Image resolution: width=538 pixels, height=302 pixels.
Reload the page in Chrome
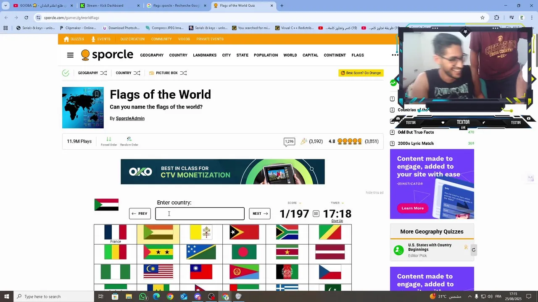(26, 18)
